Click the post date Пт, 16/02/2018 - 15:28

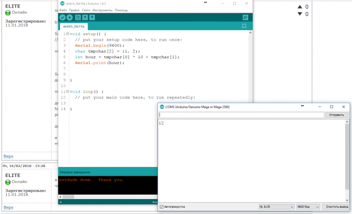[24, 166]
